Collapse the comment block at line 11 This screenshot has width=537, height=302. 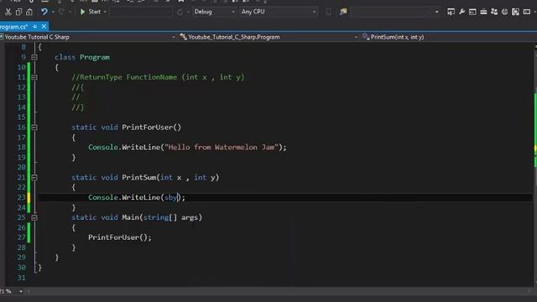34,77
